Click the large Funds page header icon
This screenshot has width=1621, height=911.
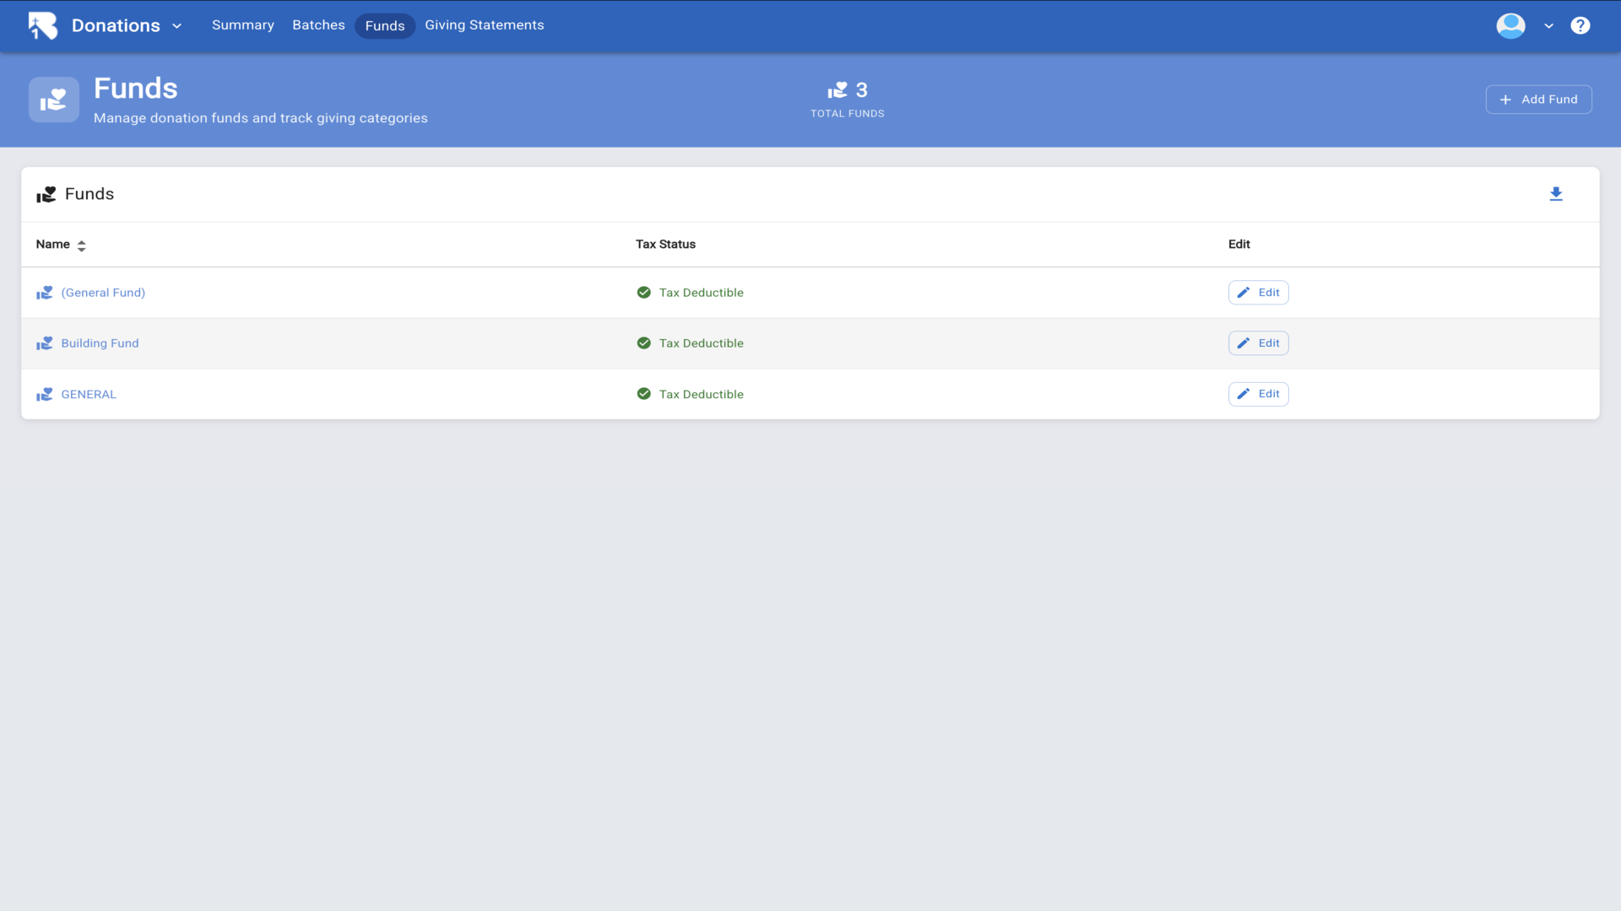coord(54,100)
